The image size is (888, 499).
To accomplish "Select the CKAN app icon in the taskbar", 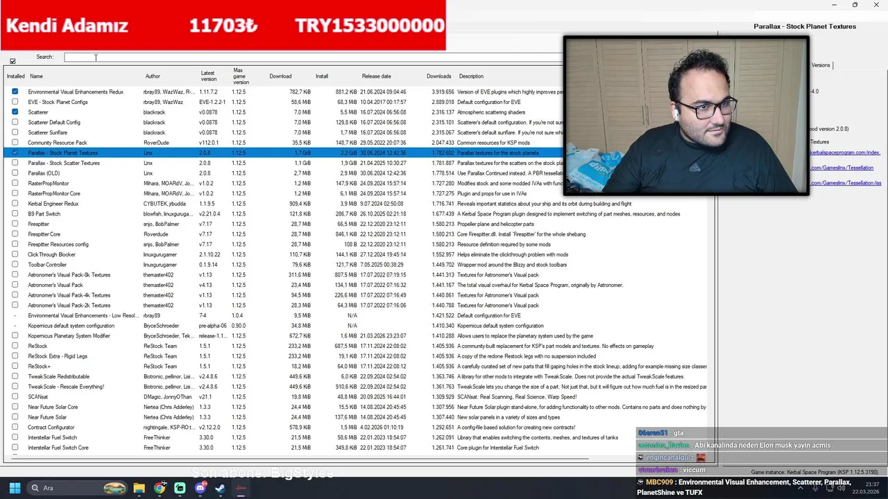I will (241, 488).
